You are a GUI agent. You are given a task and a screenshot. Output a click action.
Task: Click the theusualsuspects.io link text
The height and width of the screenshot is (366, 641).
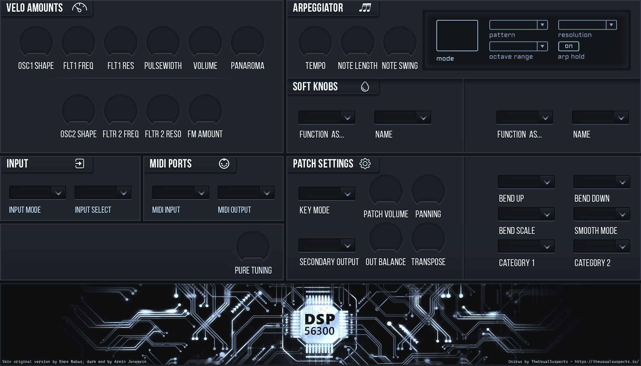607,361
